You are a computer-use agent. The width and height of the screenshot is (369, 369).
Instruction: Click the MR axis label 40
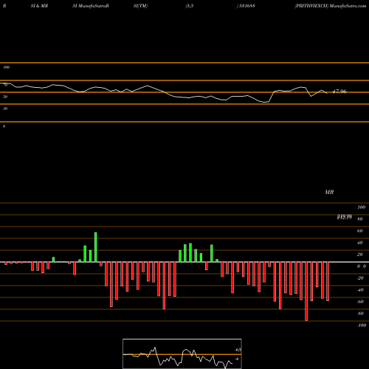(x=359, y=243)
